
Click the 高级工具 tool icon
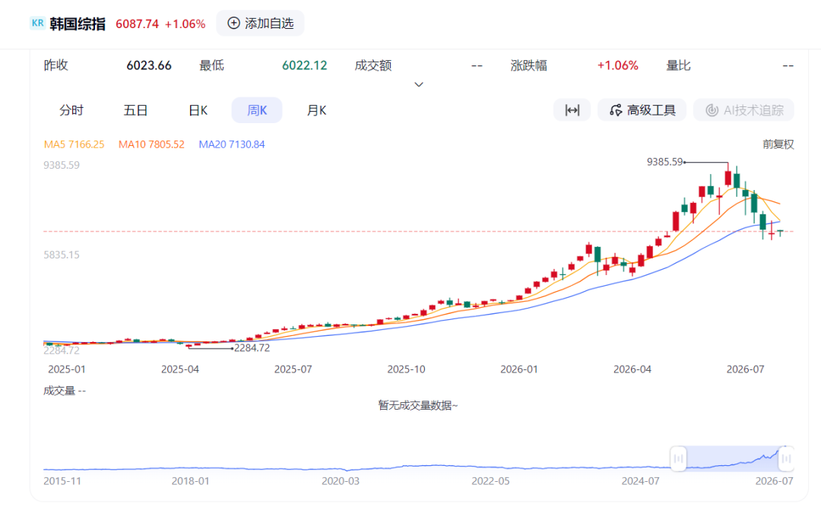[616, 110]
